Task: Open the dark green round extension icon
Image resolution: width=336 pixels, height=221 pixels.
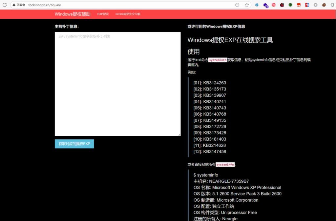Action: tap(290, 5)
